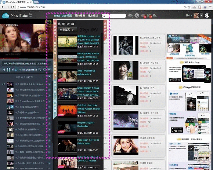Expand the second vertical side tab below 最新收藏
This screenshot has width=213, height=170.
tap(55, 49)
